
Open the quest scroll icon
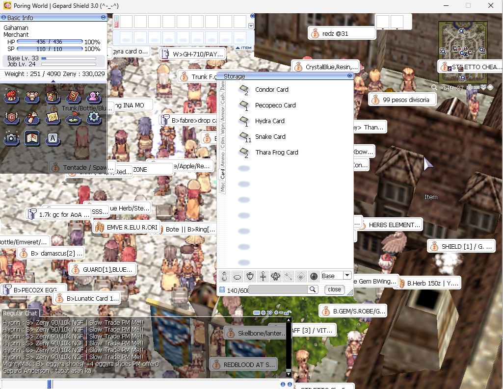point(32,118)
